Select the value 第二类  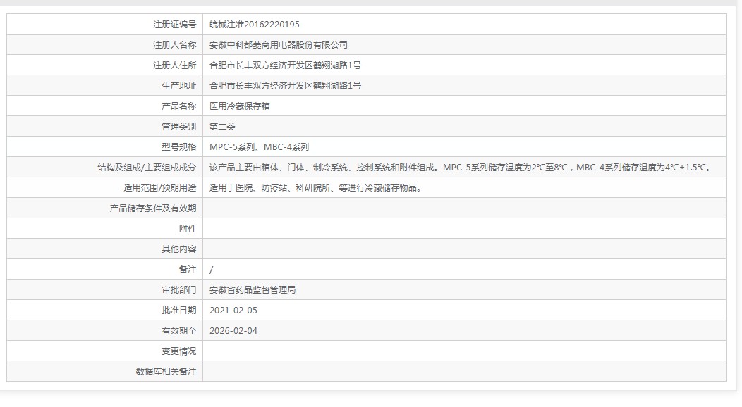pyautogui.click(x=222, y=127)
